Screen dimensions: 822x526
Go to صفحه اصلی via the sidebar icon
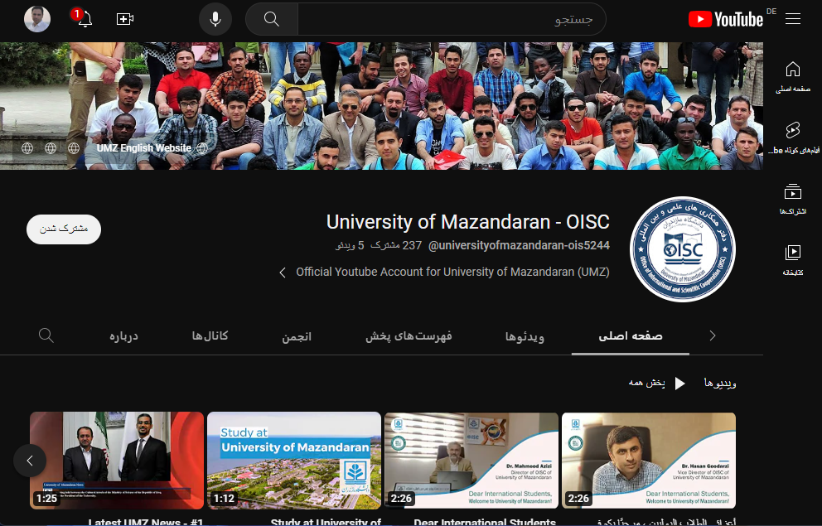pyautogui.click(x=793, y=75)
